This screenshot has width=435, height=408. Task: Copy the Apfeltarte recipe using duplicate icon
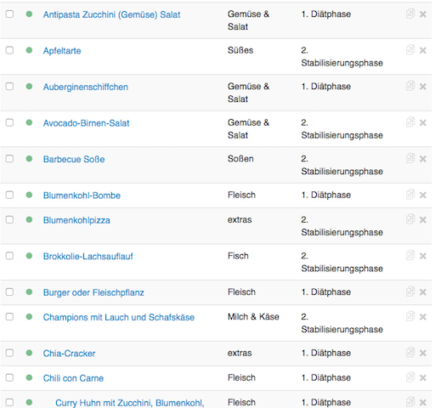410,50
